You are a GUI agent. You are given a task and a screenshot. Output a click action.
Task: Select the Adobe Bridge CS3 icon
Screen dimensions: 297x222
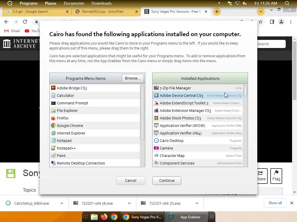pyautogui.click(x=53, y=88)
